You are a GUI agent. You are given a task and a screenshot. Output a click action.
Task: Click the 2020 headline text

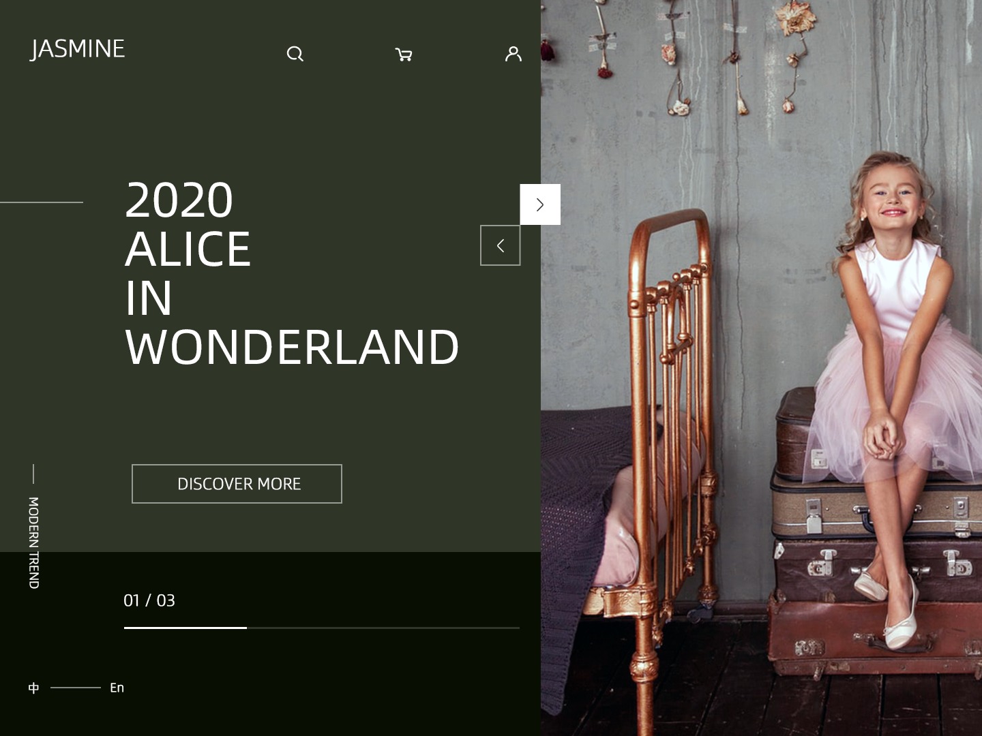[179, 200]
